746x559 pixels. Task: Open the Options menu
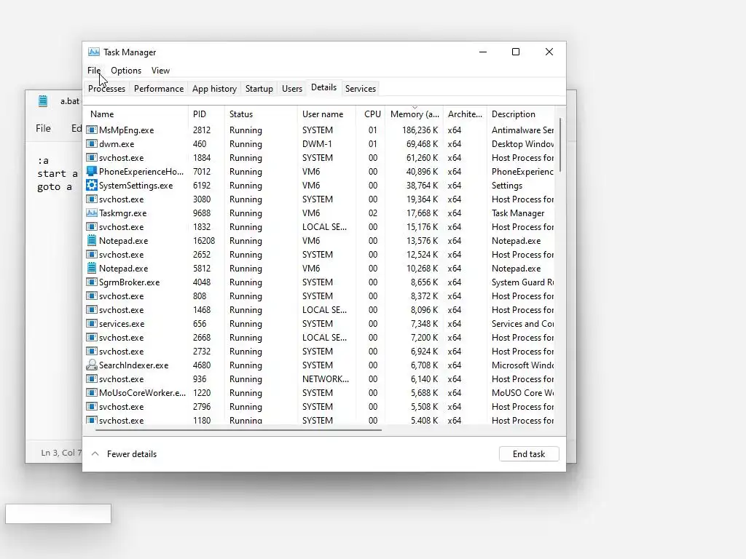coord(126,71)
